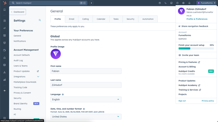The width and height of the screenshot is (218, 122).
Task: Go back to Dashboard
Action: click(18, 12)
